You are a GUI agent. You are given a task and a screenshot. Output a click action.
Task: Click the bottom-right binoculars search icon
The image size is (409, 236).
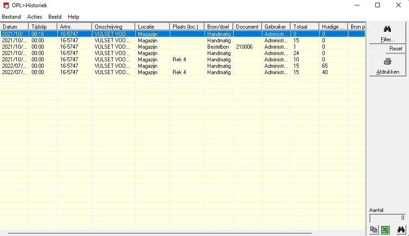[401, 230]
